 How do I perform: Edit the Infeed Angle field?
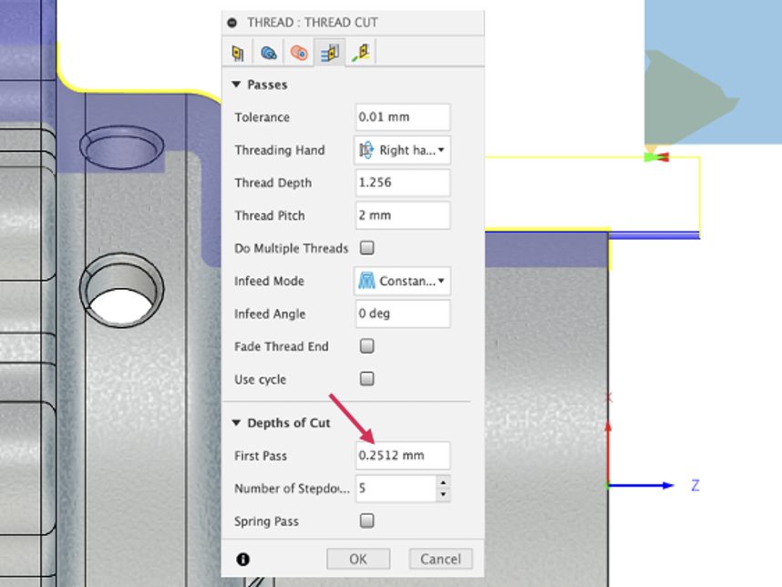click(x=403, y=314)
